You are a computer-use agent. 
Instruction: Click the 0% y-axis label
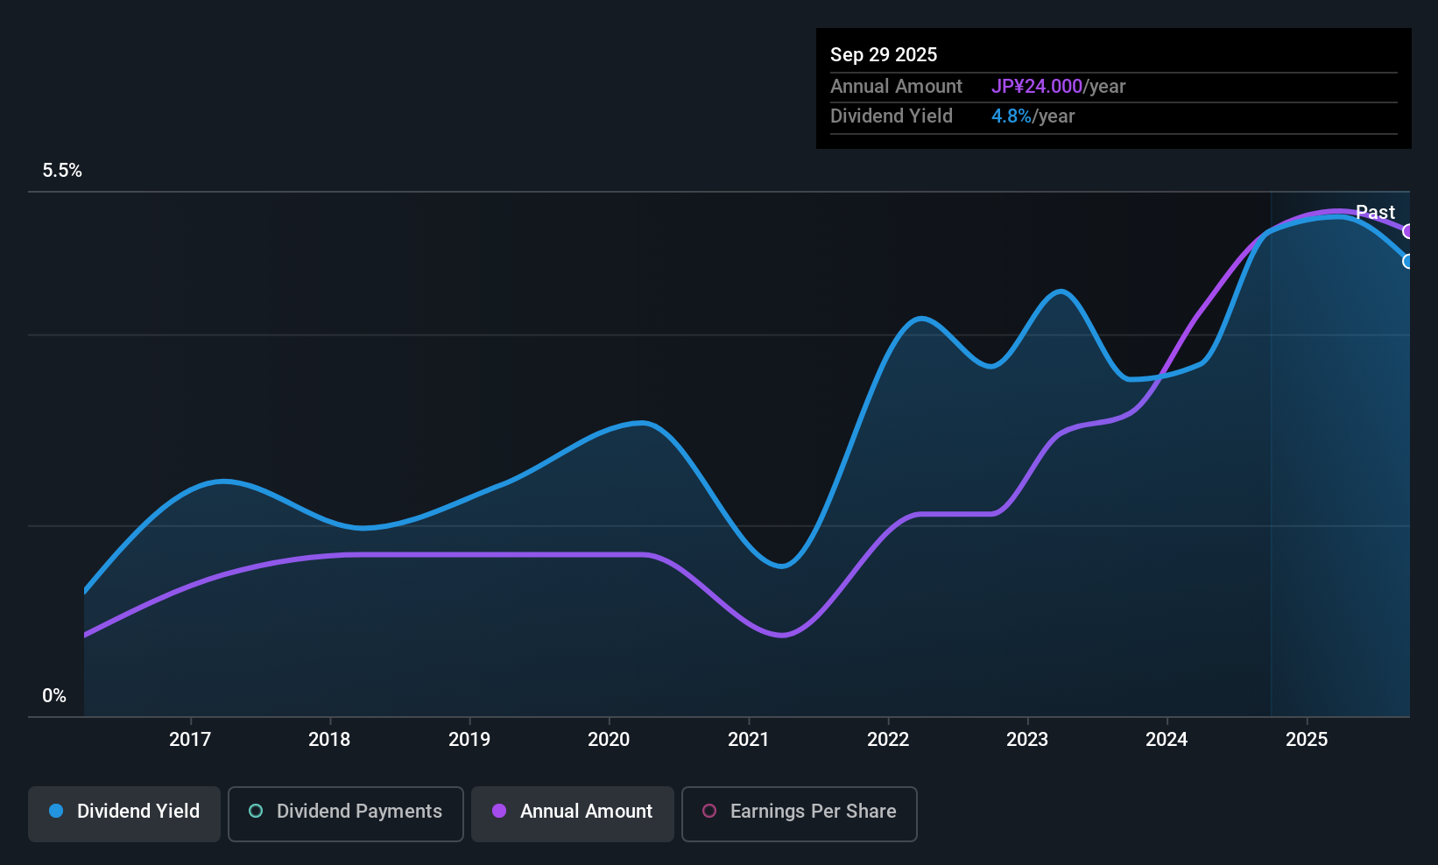pos(54,696)
